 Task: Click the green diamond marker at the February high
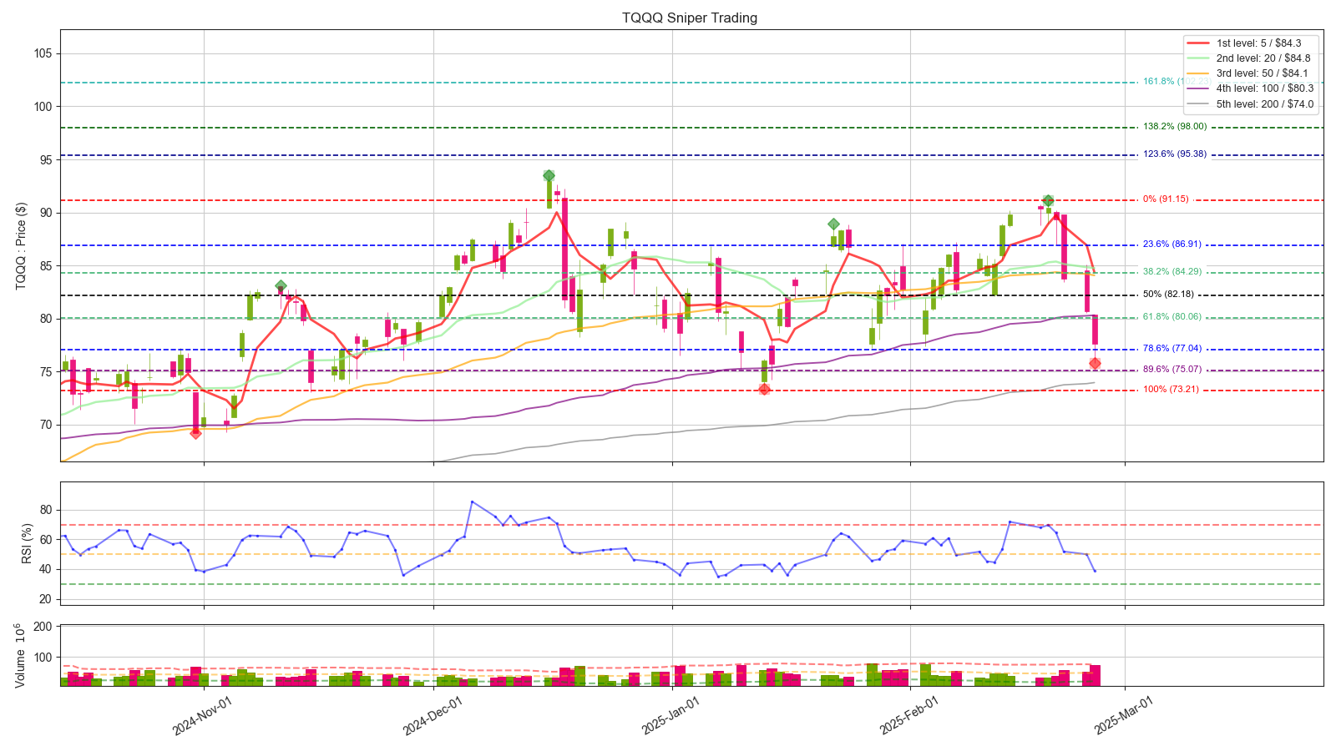(1048, 200)
